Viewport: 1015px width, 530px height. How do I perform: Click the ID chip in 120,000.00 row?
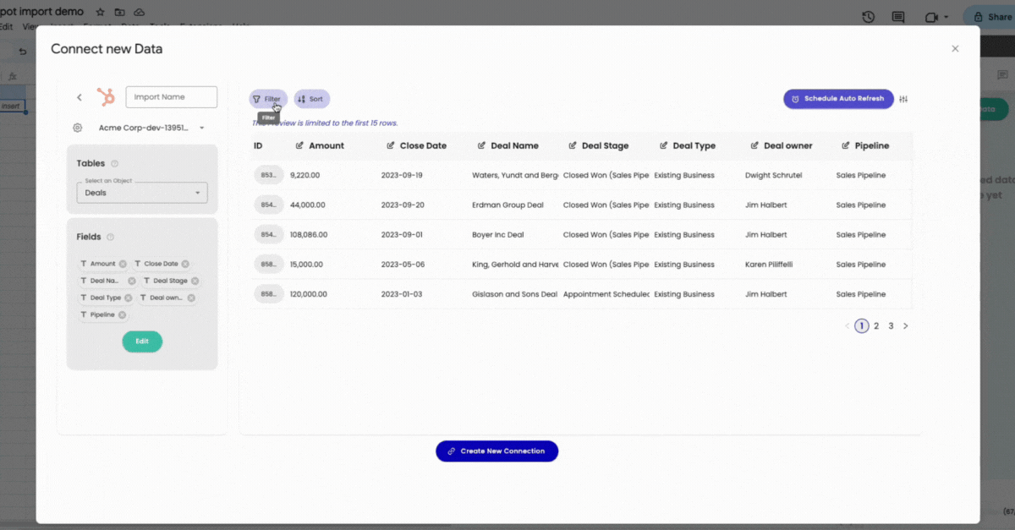point(268,294)
